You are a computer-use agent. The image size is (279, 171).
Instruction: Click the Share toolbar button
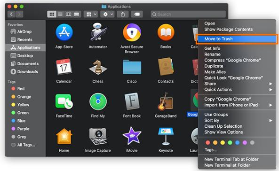click(123, 14)
